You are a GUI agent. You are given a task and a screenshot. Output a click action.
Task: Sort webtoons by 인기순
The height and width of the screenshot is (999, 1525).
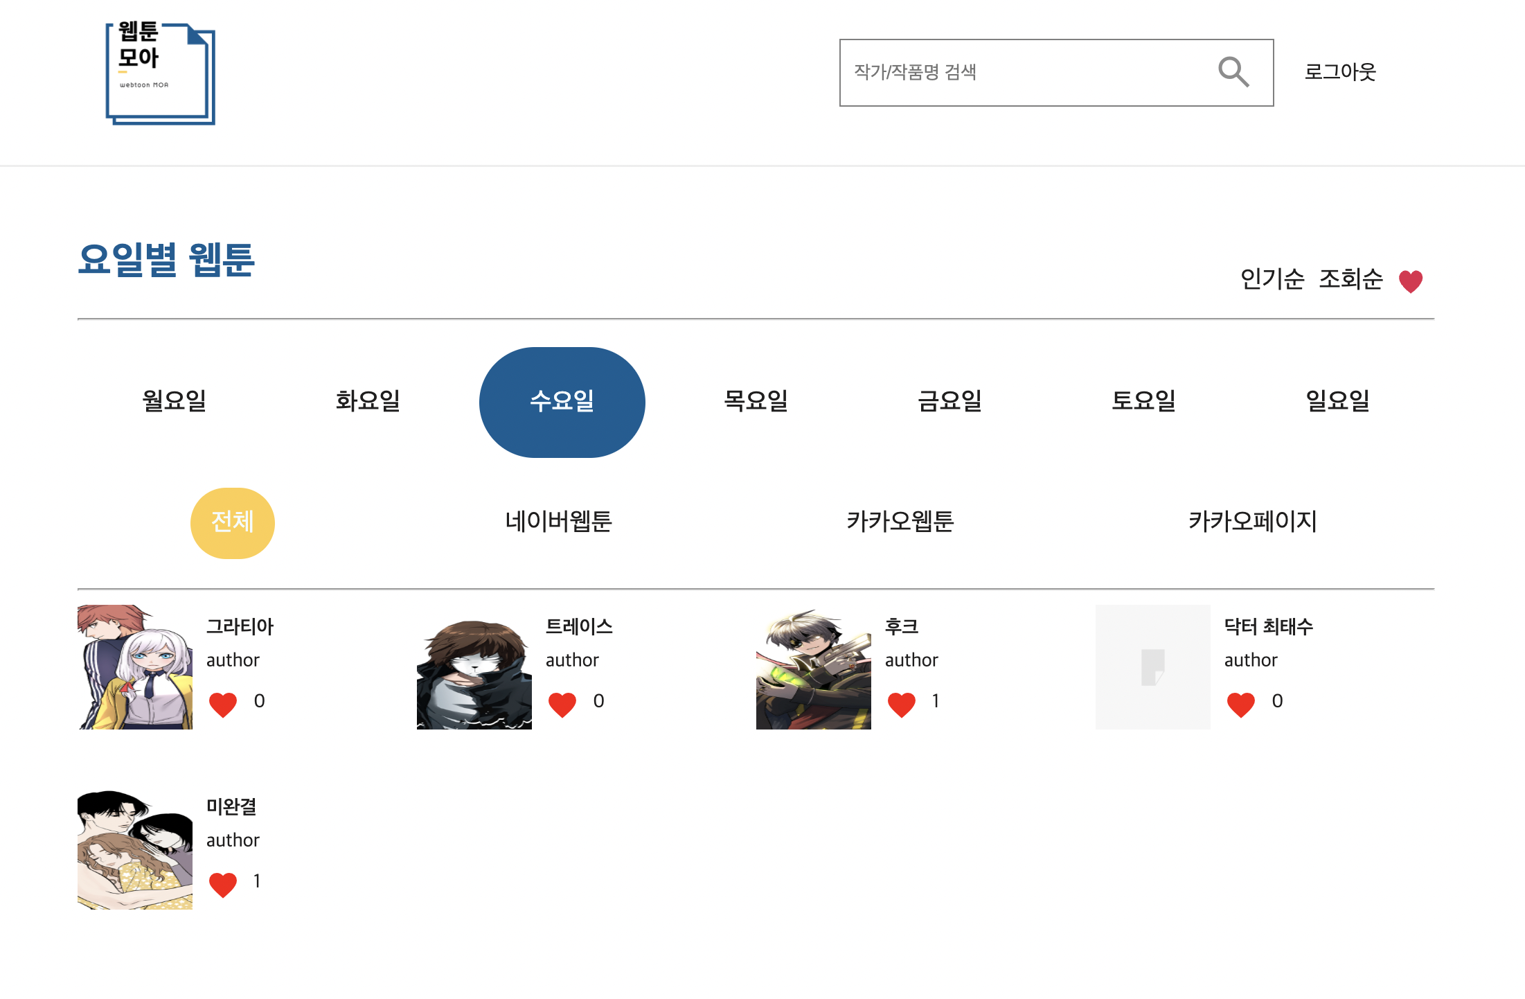tap(1272, 279)
